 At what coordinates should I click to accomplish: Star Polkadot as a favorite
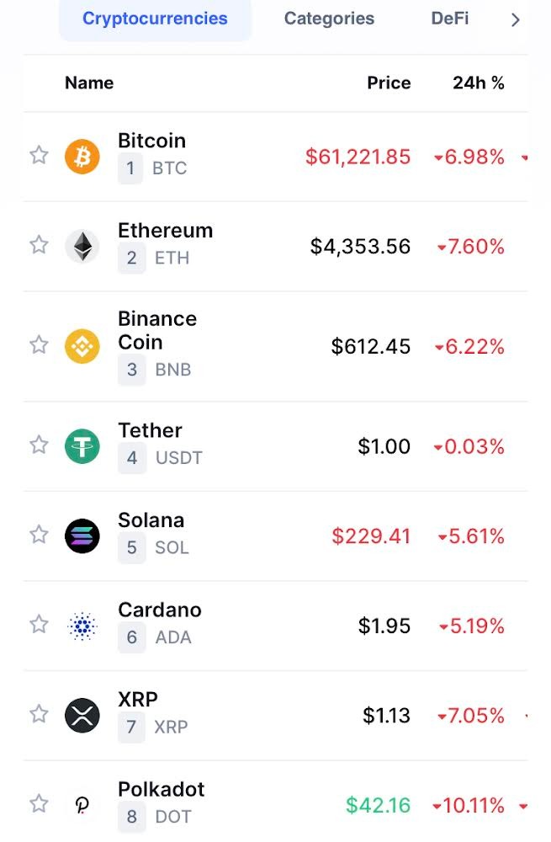[39, 804]
